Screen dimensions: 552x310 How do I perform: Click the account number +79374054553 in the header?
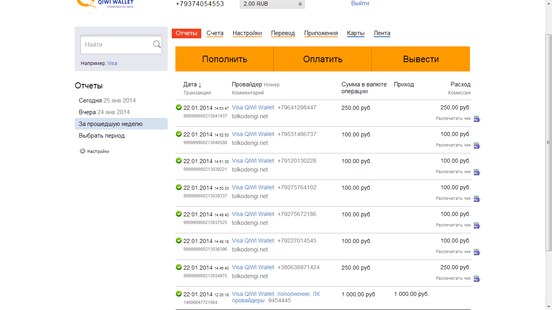pos(200,4)
